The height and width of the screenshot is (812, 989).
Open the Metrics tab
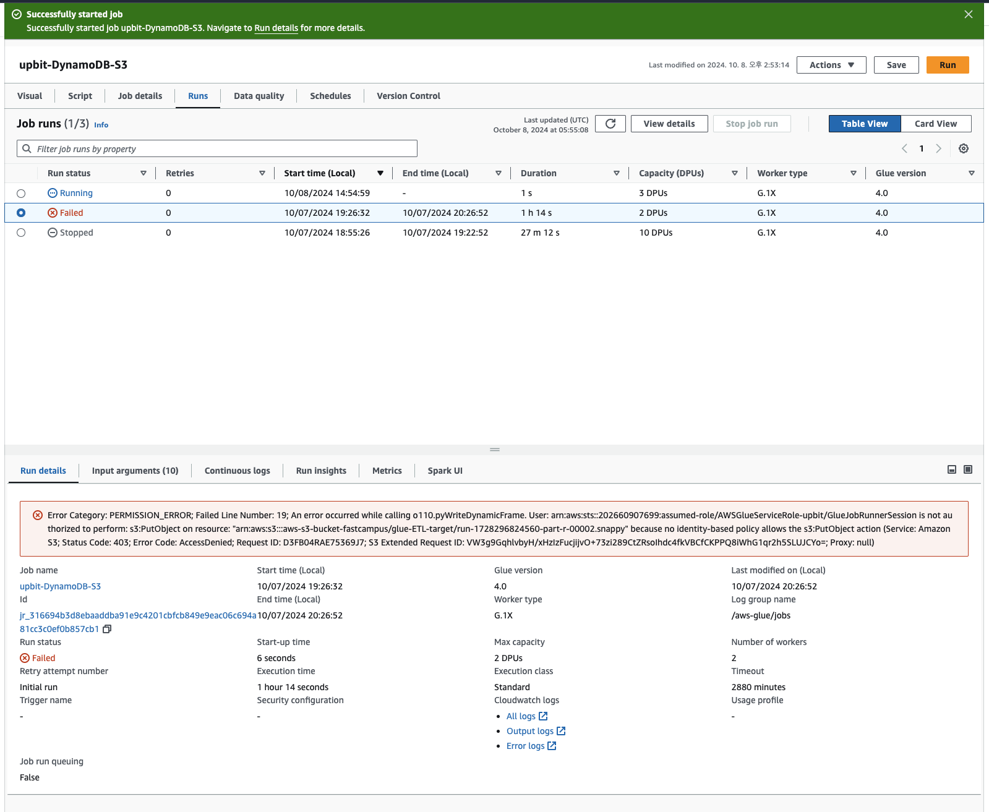(387, 471)
